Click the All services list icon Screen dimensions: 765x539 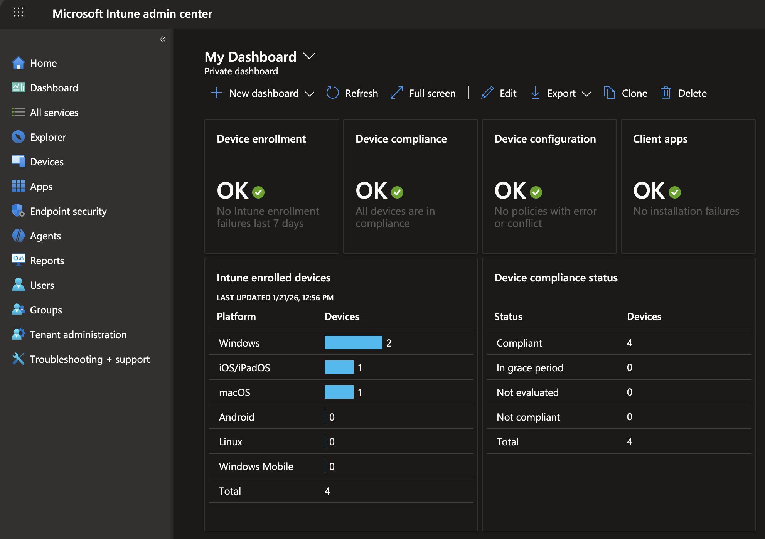point(18,112)
